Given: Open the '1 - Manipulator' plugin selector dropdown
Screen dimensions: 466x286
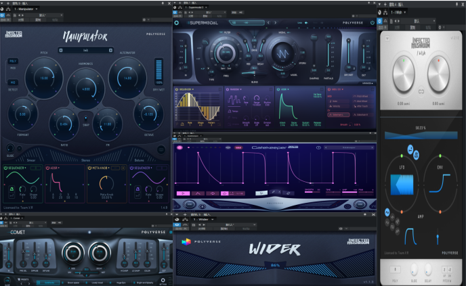Looking at the screenshot, I should pos(26,9).
